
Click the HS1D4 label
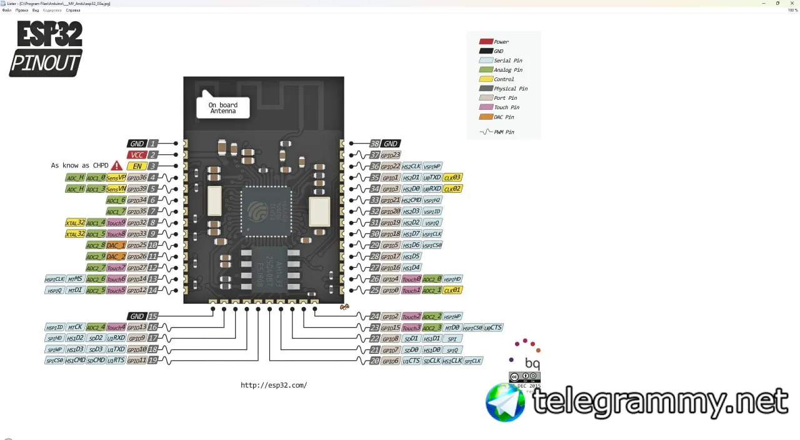click(x=411, y=268)
